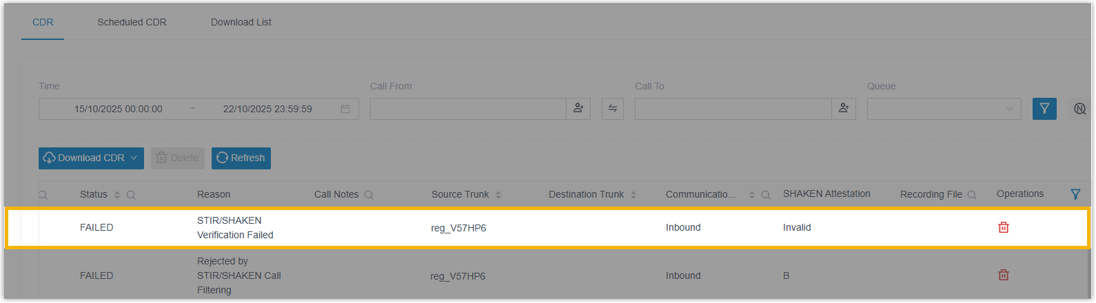The image size is (1096, 303).
Task: Search the Status column
Action: tap(131, 195)
